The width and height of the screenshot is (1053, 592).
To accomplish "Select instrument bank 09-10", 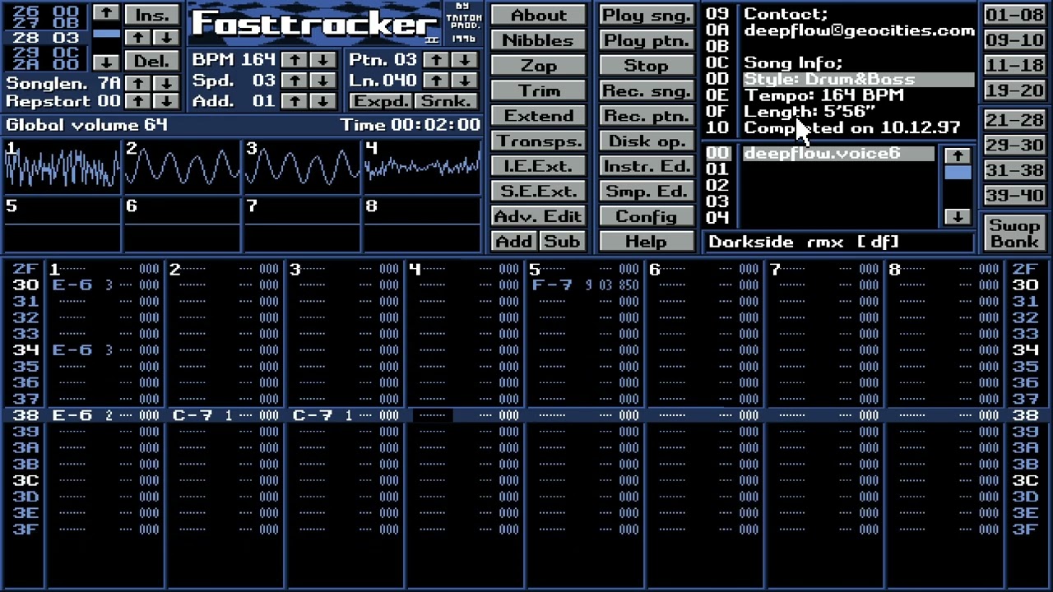I will (x=1014, y=40).
